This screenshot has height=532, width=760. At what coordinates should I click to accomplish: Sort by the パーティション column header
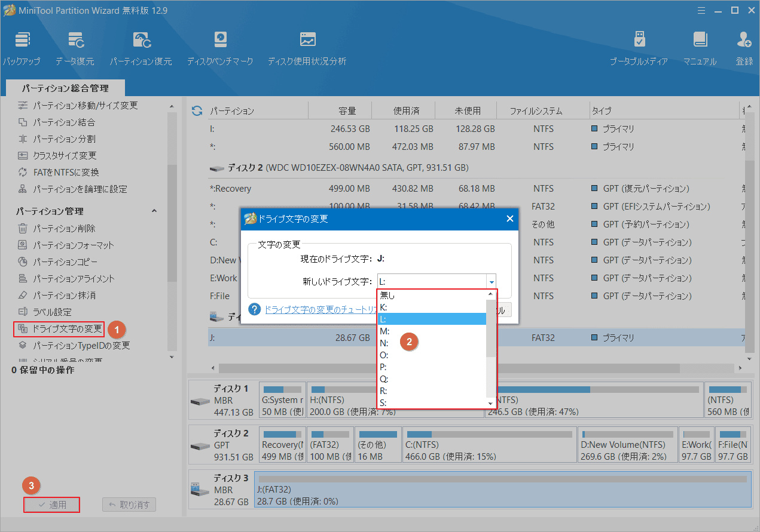pyautogui.click(x=257, y=111)
